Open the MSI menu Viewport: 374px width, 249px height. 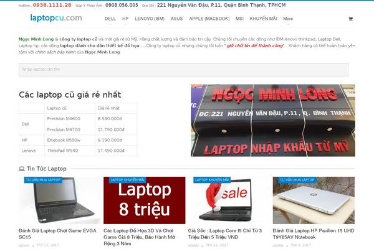(x=239, y=19)
